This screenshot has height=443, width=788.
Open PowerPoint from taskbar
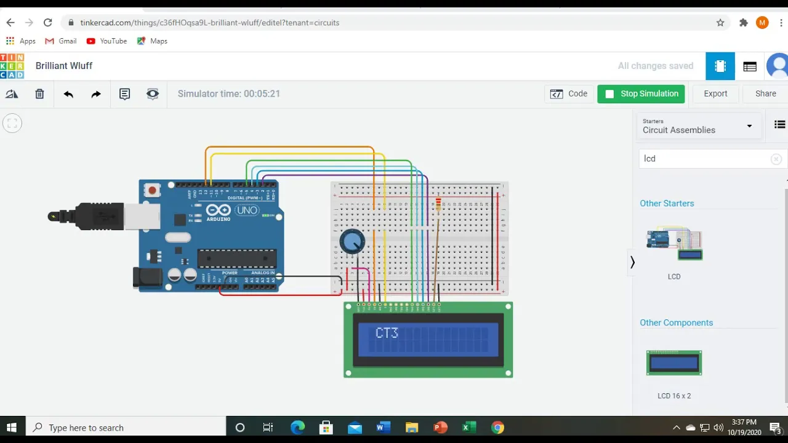pos(440,428)
